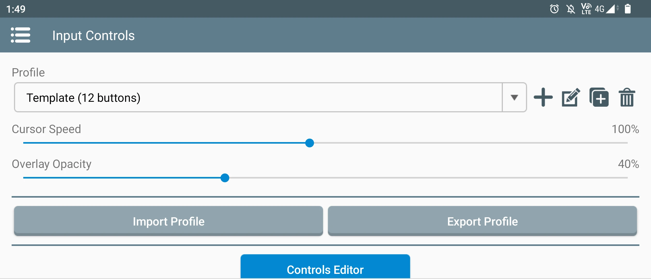The image size is (651, 279).
Task: Tap the battery status icon
Action: (x=627, y=9)
